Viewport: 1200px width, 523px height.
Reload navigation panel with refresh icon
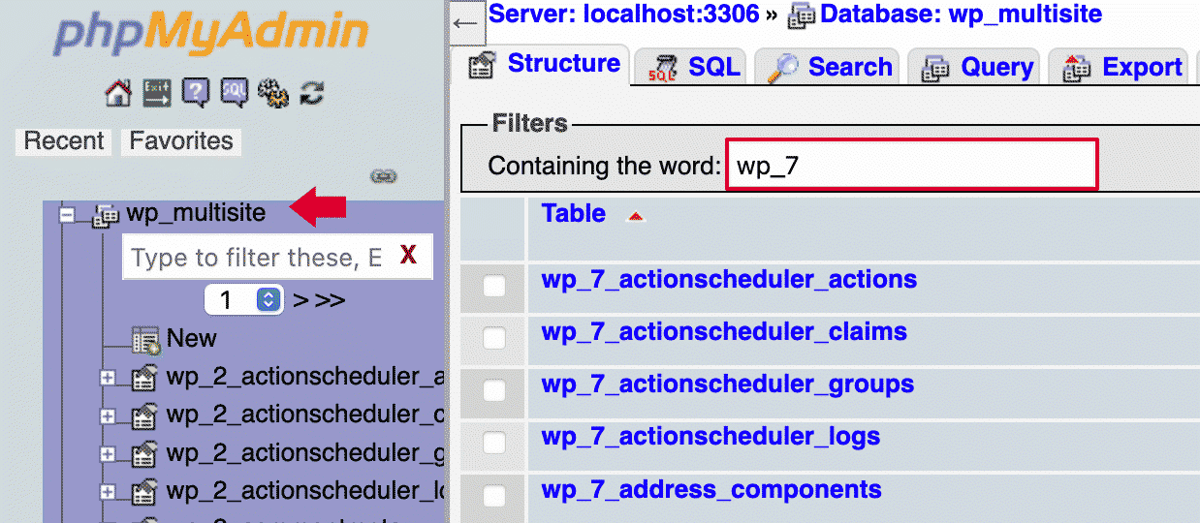pyautogui.click(x=311, y=93)
